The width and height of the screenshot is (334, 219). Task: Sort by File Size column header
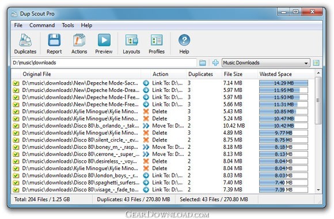240,74
